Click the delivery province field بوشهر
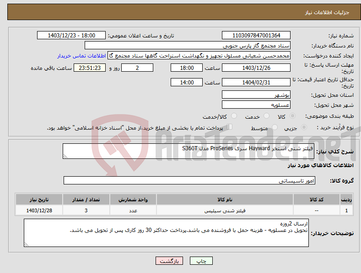Screen dimensions: 361x273 [x=256, y=94]
